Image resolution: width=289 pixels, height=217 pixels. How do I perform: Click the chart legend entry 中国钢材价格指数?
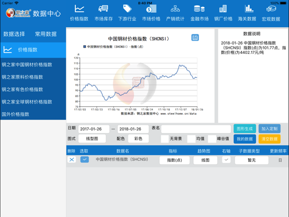pos(113,47)
